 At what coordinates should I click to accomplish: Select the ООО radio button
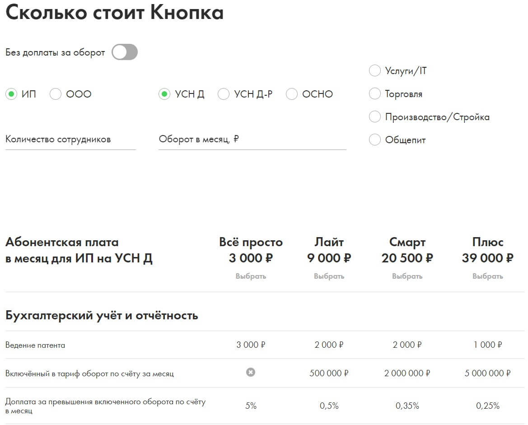[56, 94]
